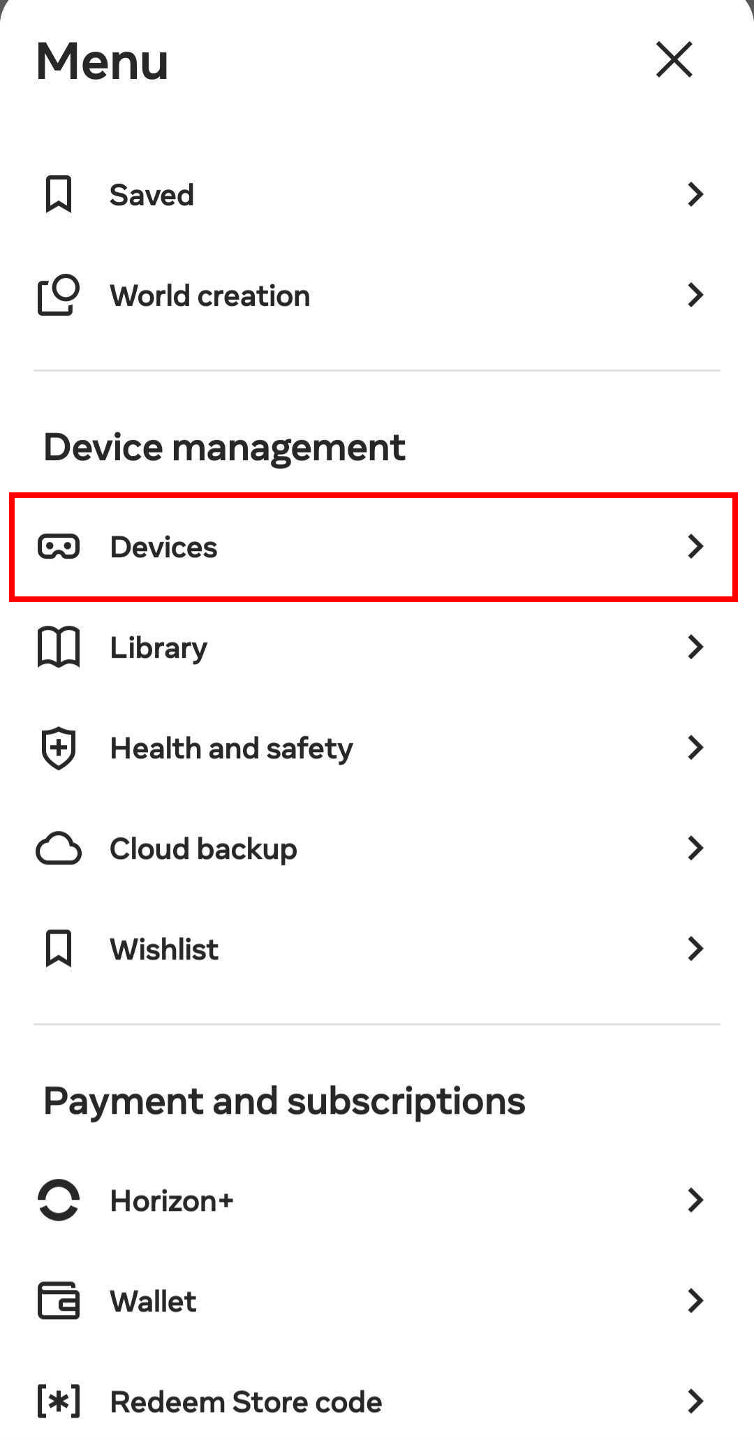Tap the World creation icon

pyautogui.click(x=59, y=295)
